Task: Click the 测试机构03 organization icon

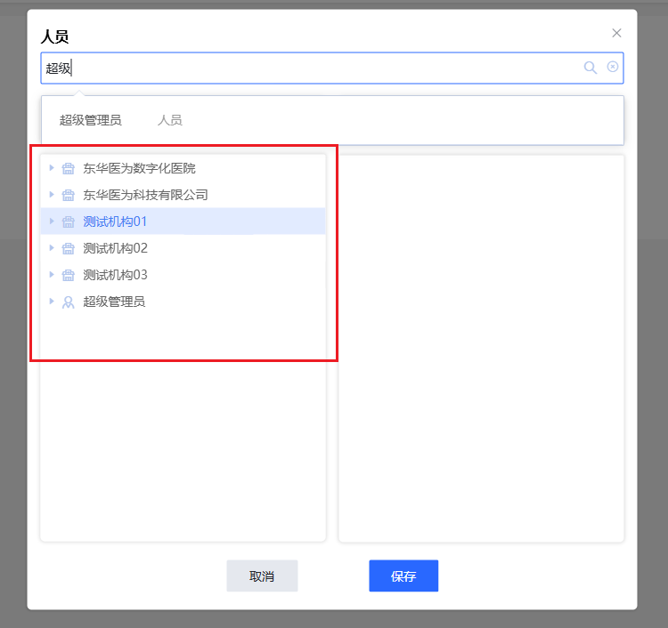Action: click(68, 275)
